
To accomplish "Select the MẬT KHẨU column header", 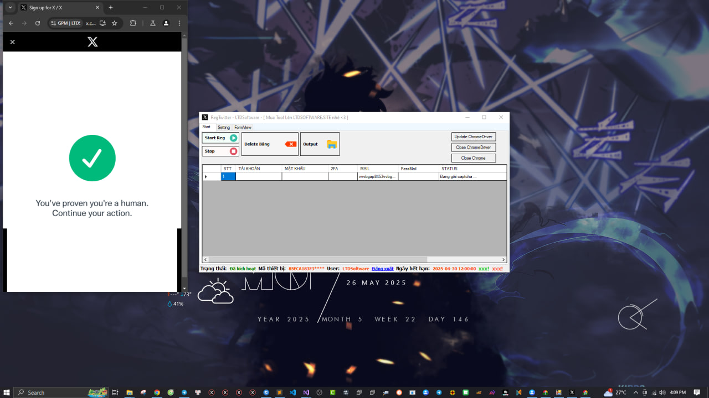I will pos(305,169).
